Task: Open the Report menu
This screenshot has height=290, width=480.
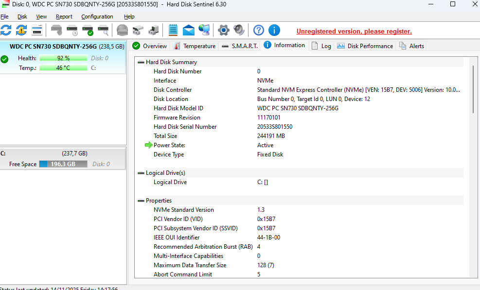Action: coord(64,17)
